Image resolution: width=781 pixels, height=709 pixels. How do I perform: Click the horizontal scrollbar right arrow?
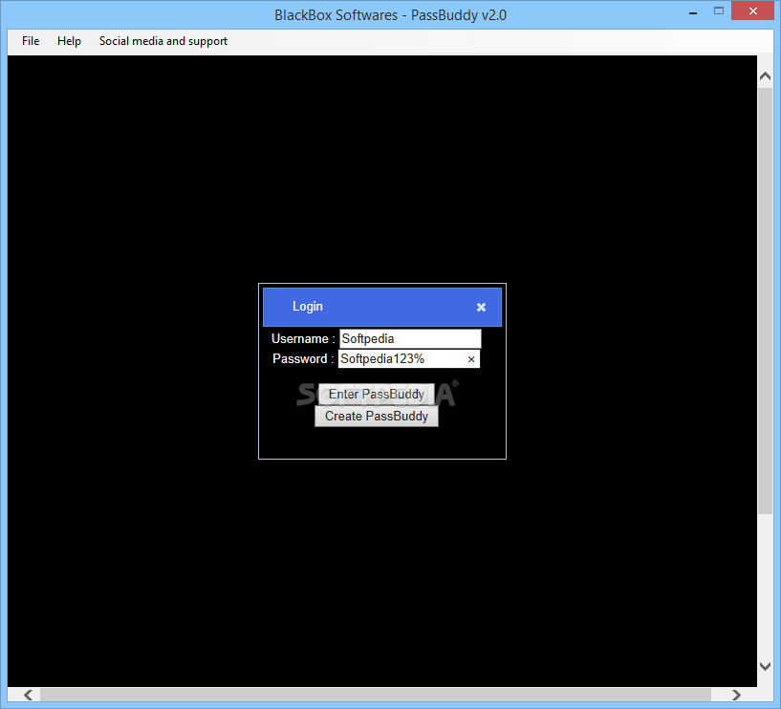736,695
